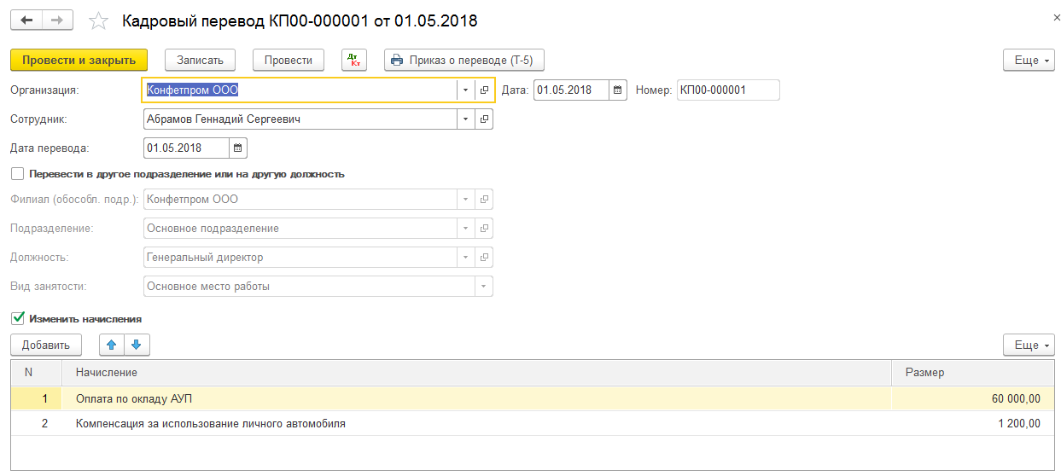The image size is (1061, 476).
Task: Click the Размер column header
Action: [973, 373]
